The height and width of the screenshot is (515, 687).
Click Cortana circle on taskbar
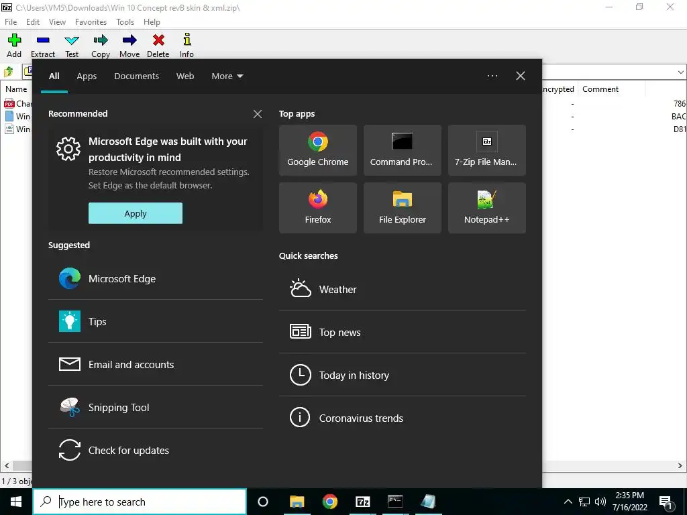263,502
